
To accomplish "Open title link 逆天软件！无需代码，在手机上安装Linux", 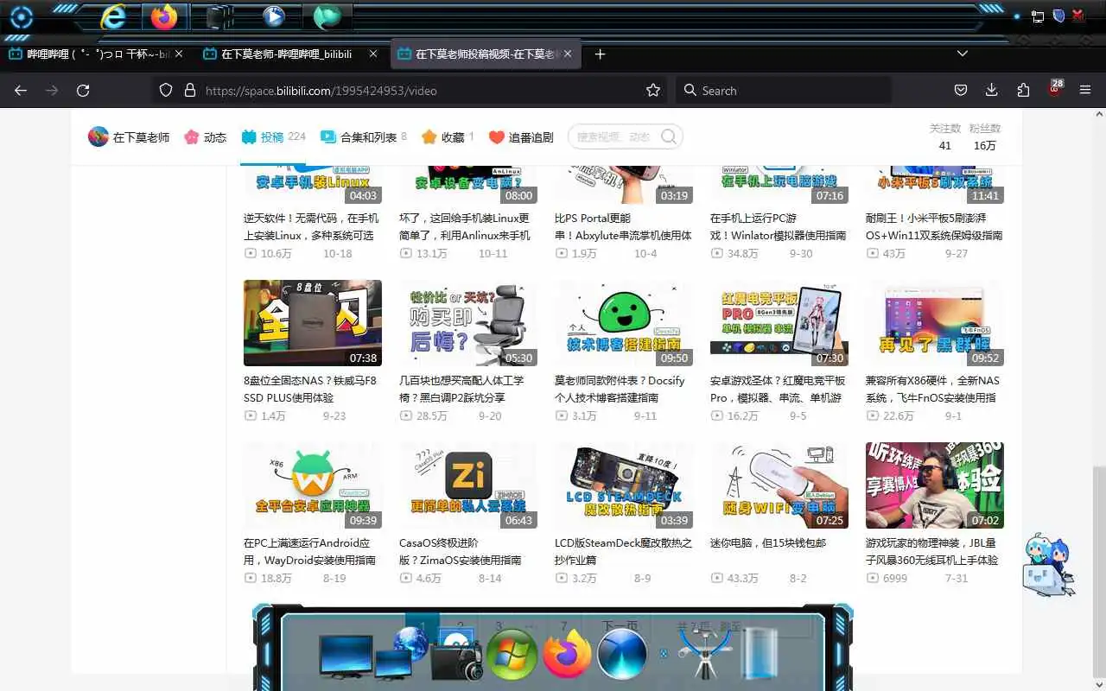I will pyautogui.click(x=311, y=226).
